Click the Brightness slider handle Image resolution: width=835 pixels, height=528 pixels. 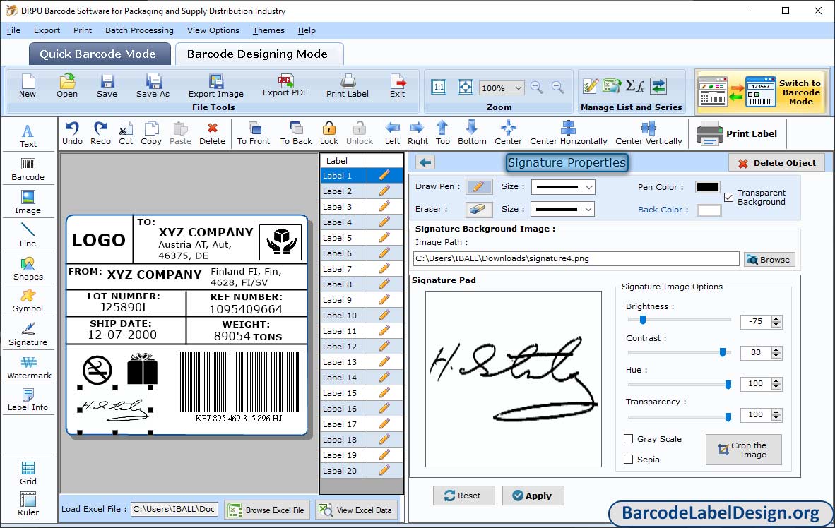point(643,319)
